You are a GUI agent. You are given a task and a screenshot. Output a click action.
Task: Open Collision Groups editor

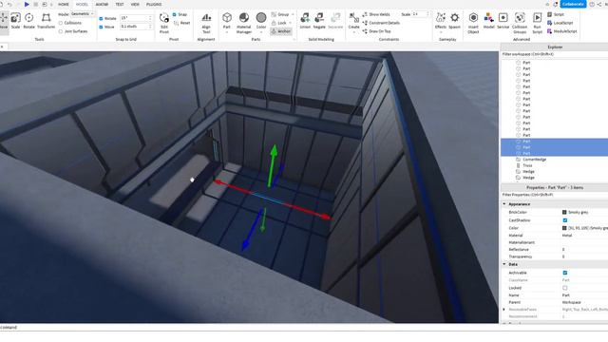click(520, 23)
